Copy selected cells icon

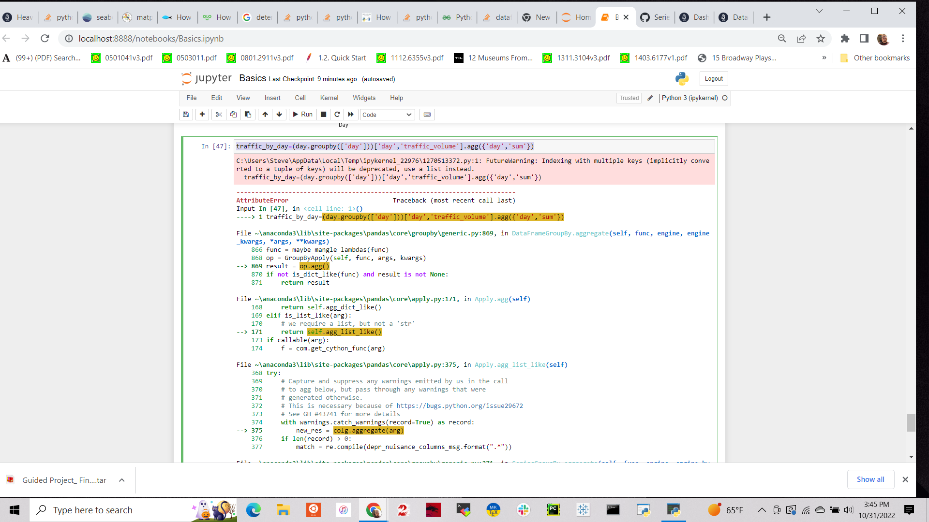coord(233,115)
